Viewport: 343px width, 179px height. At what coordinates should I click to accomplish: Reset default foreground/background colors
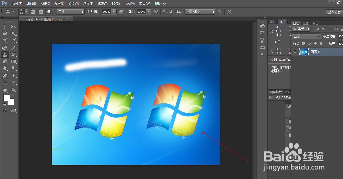click(x=4, y=104)
